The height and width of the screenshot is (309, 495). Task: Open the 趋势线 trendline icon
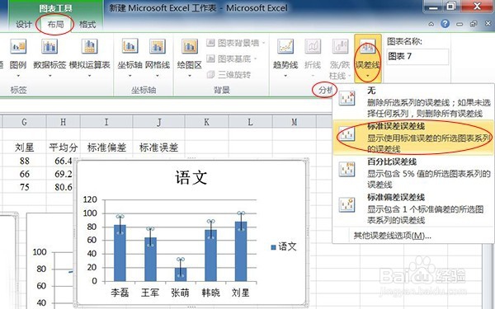[285, 47]
